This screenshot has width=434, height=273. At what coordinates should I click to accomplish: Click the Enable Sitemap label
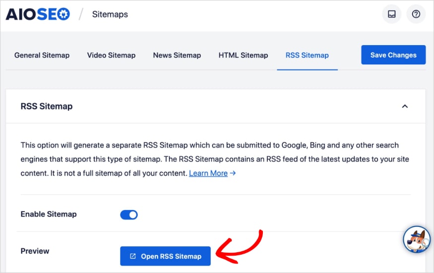tap(49, 214)
